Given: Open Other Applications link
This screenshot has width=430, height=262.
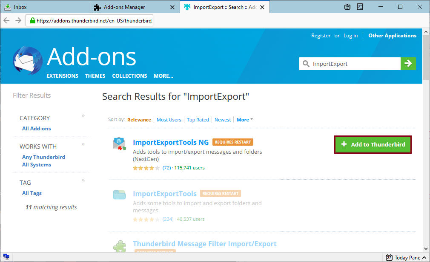Looking at the screenshot, I should 393,36.
